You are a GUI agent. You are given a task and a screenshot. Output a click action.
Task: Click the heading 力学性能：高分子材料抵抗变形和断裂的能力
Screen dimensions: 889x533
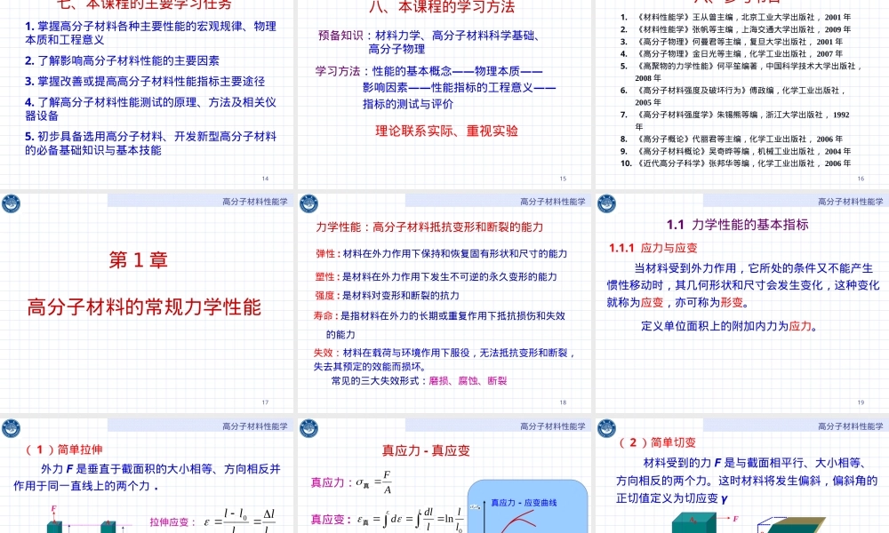pos(429,227)
